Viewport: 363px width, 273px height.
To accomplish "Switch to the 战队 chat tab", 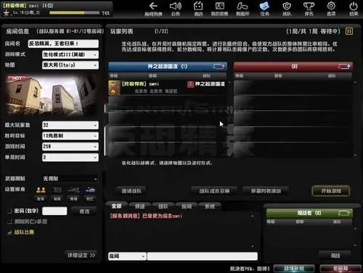I will [x=163, y=206].
